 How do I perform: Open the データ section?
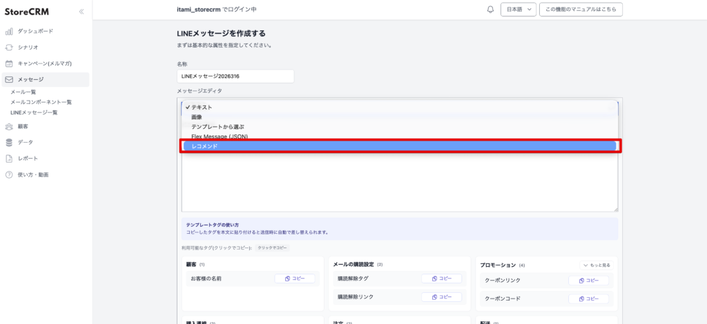[x=25, y=143]
